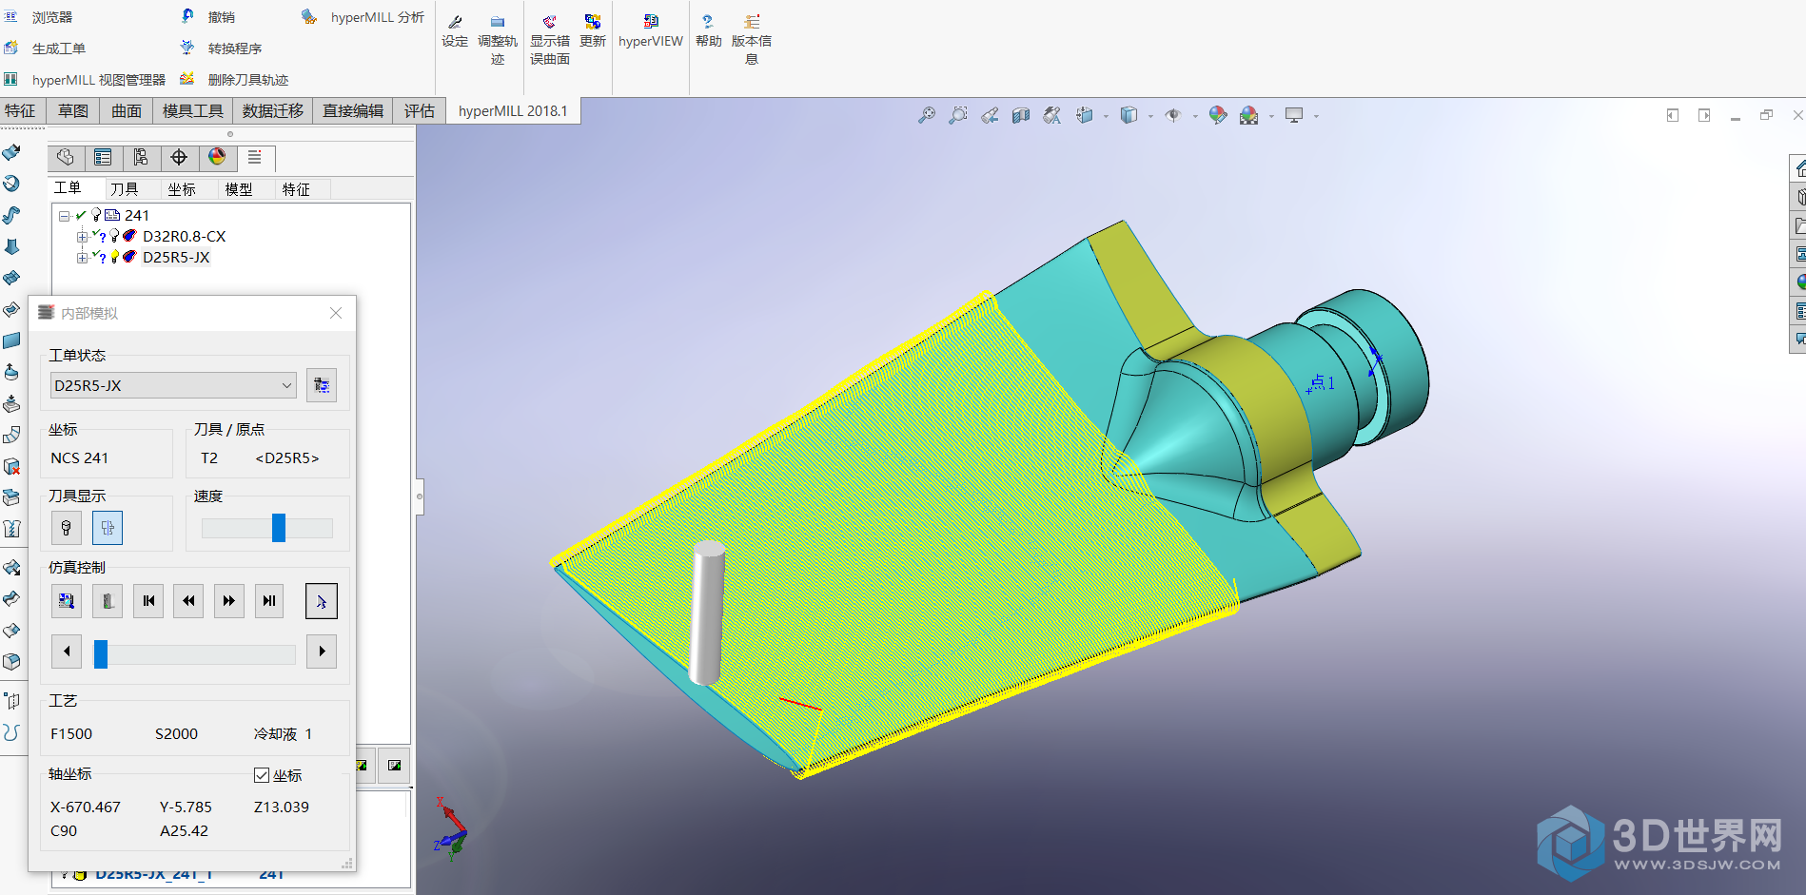The height and width of the screenshot is (895, 1806).
Task: Switch to the 刀具 tab
Action: 125,189
